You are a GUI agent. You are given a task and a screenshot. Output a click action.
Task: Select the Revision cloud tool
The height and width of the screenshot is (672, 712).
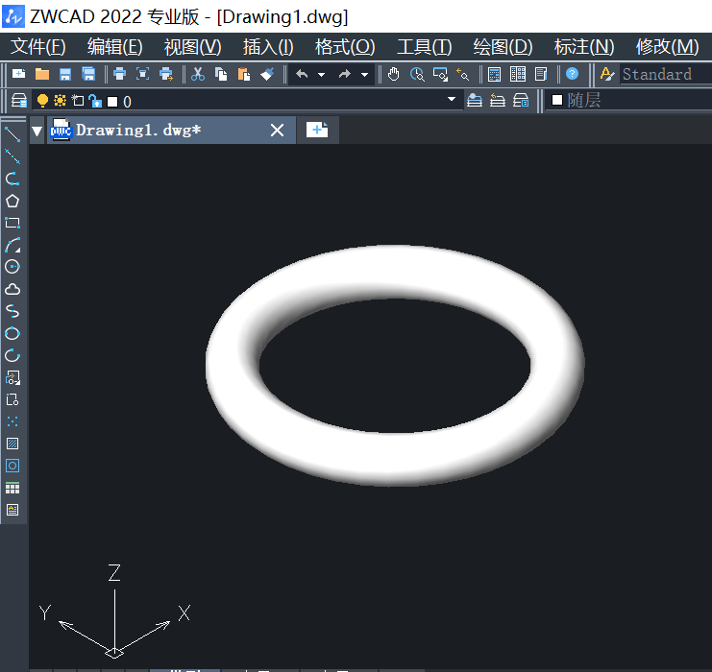click(x=12, y=289)
